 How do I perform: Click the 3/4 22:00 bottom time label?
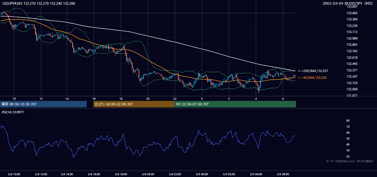point(175,174)
